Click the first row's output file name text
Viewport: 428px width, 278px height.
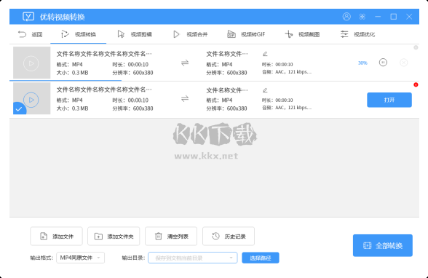click(227, 54)
